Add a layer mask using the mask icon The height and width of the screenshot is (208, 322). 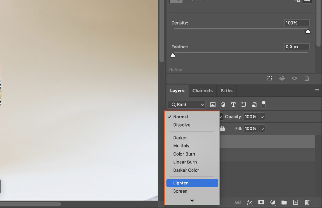[x=261, y=202]
